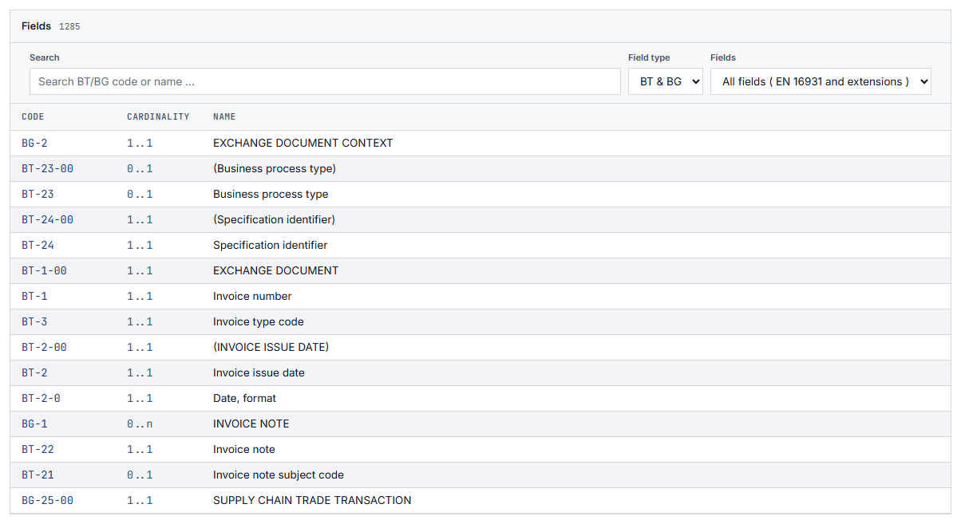This screenshot has height=524, width=961.
Task: Click the 0..1 cardinality of BT-23-00
Action: pos(140,168)
